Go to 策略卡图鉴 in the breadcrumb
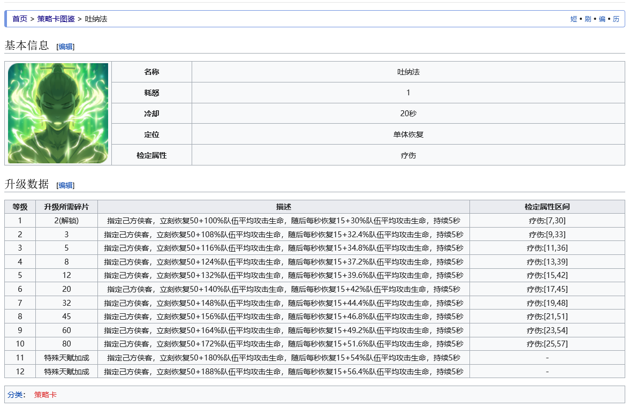637x407 pixels. point(56,19)
